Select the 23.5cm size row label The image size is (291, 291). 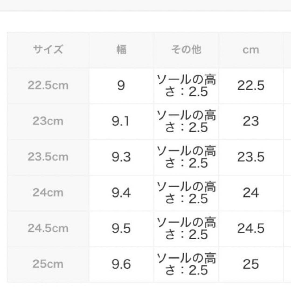[48, 157]
